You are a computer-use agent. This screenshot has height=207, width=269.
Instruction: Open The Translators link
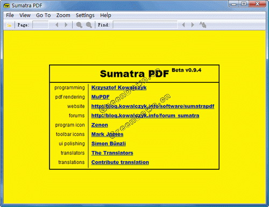tap(112, 153)
